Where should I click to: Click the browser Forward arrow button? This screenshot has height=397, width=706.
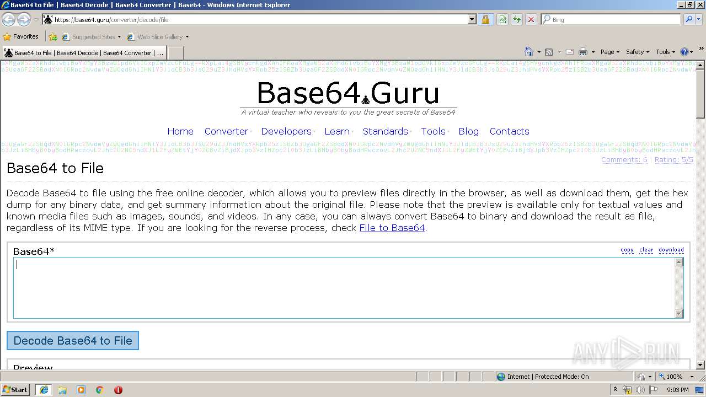coord(24,19)
